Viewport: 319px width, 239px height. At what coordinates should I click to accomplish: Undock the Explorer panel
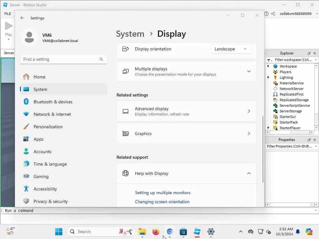[309, 53]
